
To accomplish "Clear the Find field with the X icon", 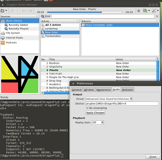I will (x=157, y=16).
